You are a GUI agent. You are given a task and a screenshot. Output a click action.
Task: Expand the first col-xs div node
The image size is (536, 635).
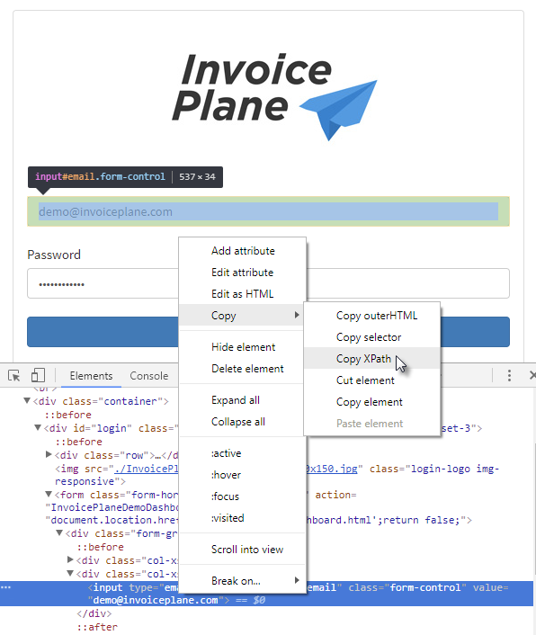[x=70, y=560]
